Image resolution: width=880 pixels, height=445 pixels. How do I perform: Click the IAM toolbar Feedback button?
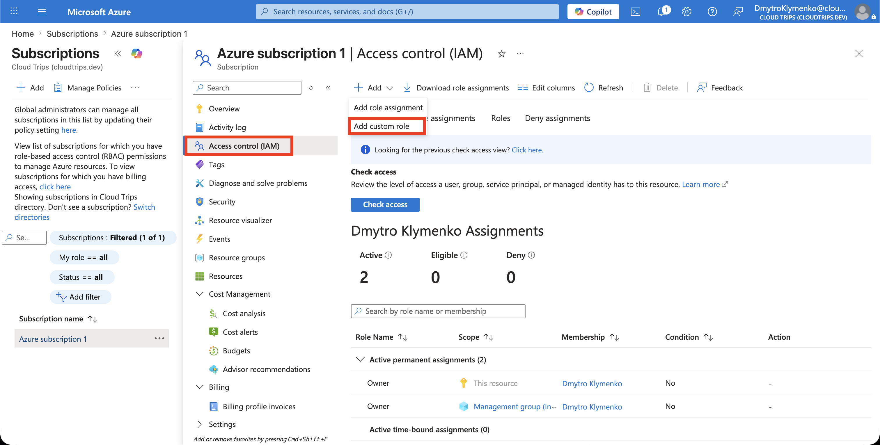tap(720, 88)
